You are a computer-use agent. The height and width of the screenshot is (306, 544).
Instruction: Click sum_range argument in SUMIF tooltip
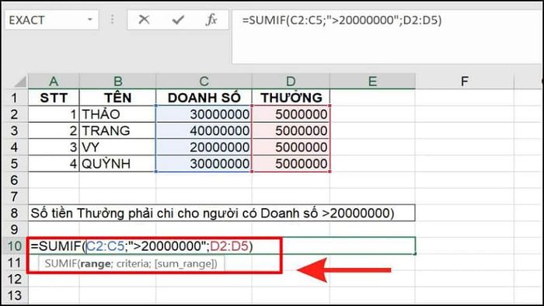(184, 264)
